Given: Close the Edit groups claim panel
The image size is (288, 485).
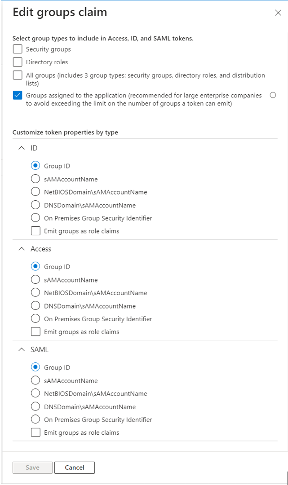Looking at the screenshot, I should [278, 13].
